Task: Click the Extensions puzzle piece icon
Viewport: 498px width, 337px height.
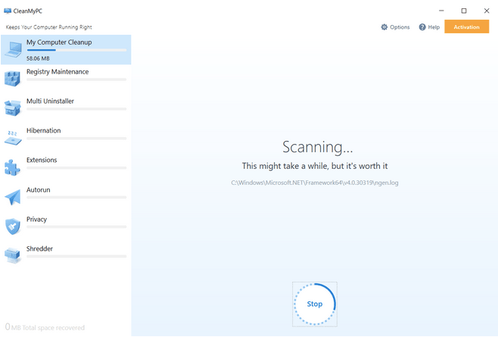Action: click(x=12, y=167)
